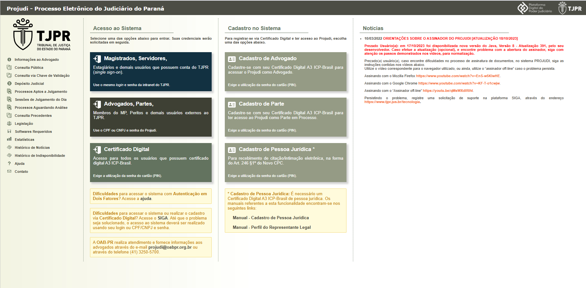The width and height of the screenshot is (586, 288).
Task: Click the login icon in Certificado Digital card
Action: [x=97, y=149]
